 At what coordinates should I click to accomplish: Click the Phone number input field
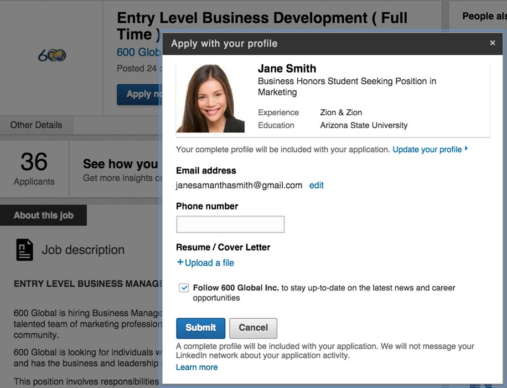tap(230, 224)
